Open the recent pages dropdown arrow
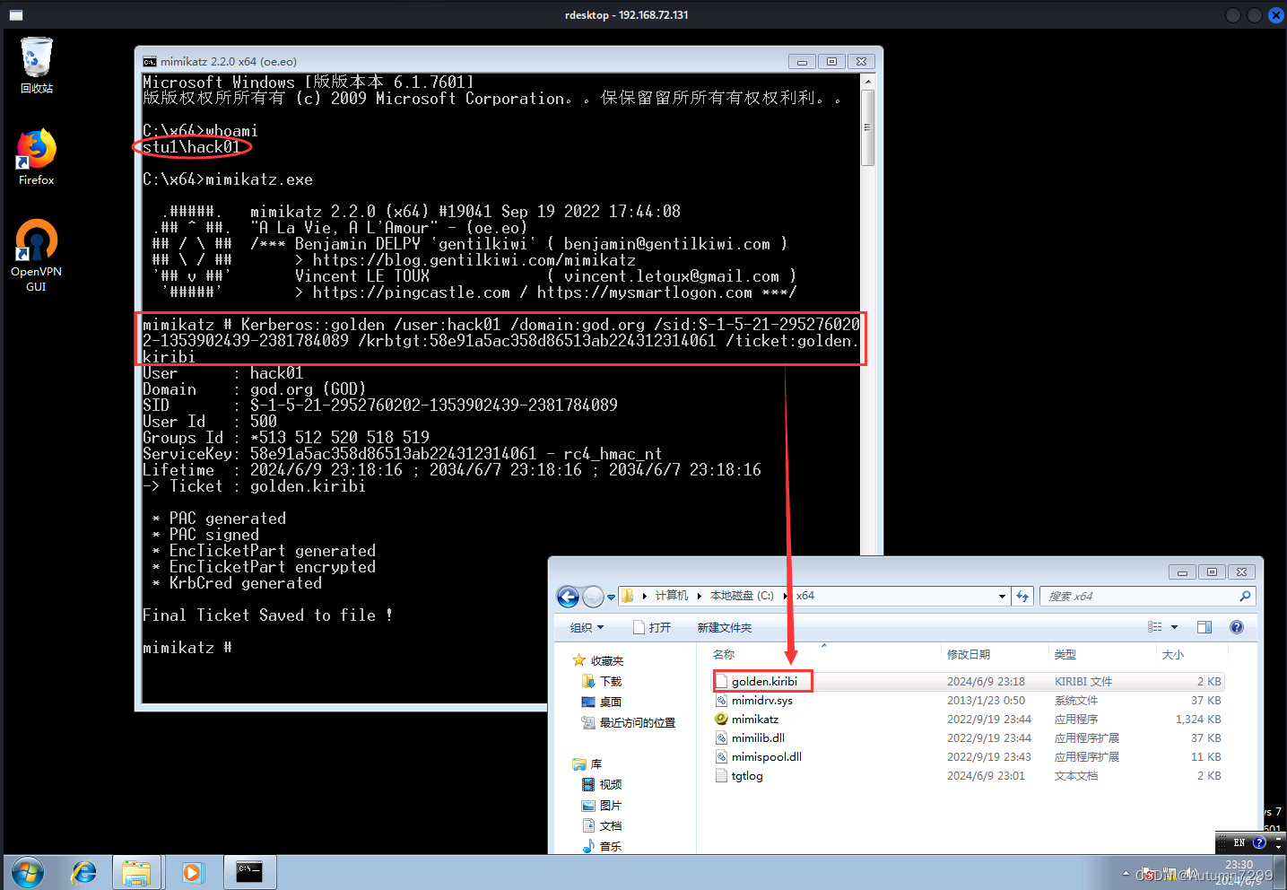 coord(612,597)
